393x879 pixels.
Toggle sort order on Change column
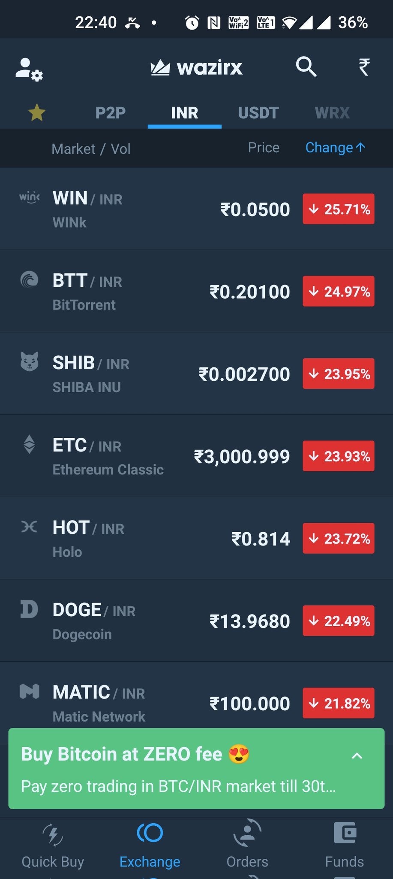335,148
